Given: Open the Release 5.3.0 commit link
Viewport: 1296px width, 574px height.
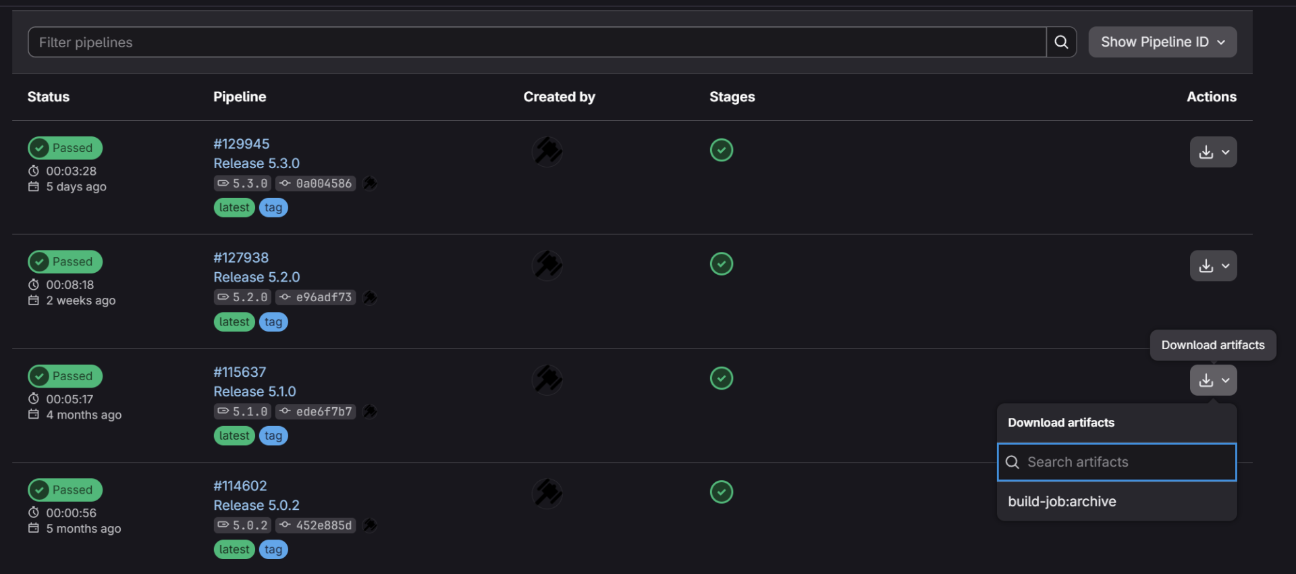Looking at the screenshot, I should (x=256, y=163).
